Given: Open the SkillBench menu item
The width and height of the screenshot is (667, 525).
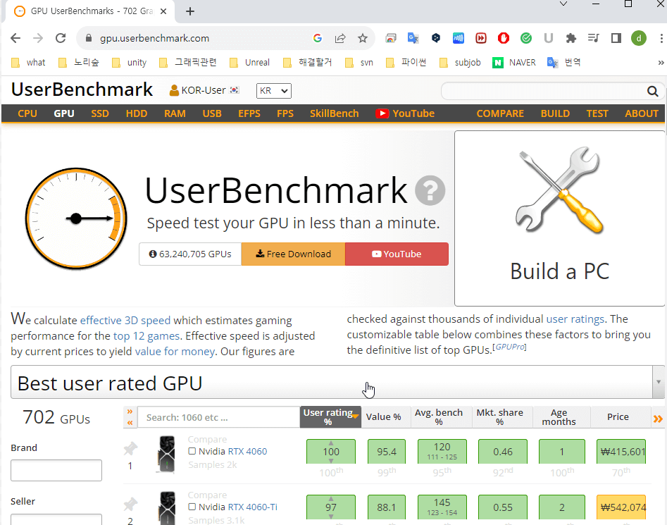Looking at the screenshot, I should pos(335,113).
